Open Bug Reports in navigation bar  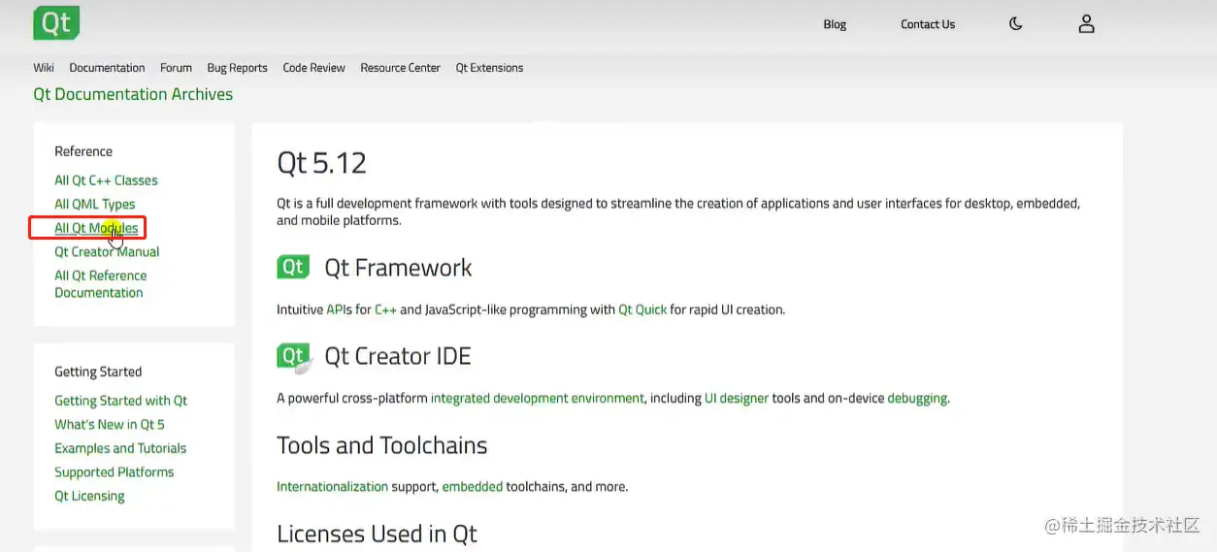[237, 68]
